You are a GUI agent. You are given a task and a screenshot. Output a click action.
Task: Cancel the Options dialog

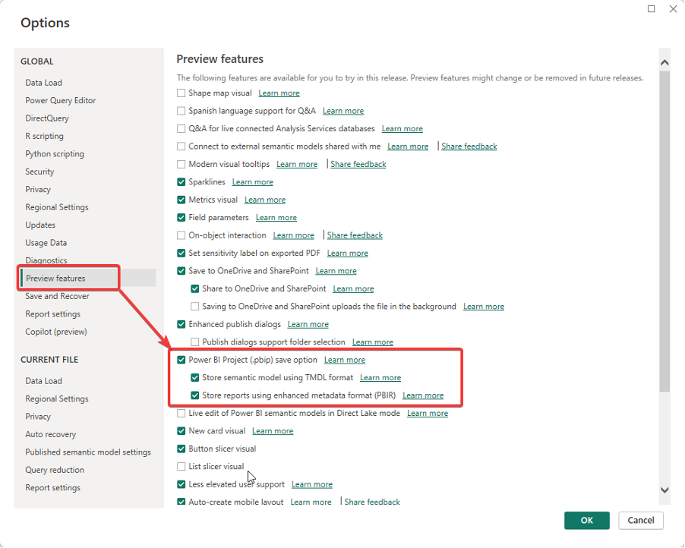pyautogui.click(x=641, y=520)
